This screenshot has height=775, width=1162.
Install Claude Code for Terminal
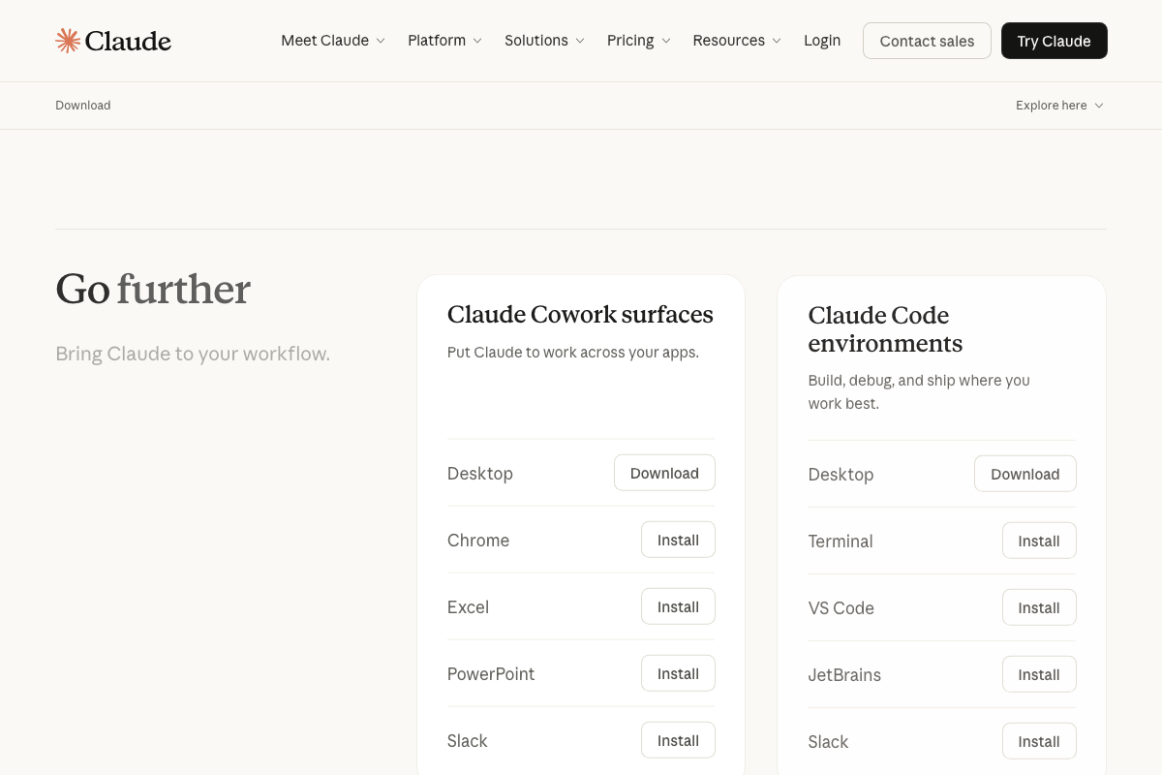pos(1039,541)
